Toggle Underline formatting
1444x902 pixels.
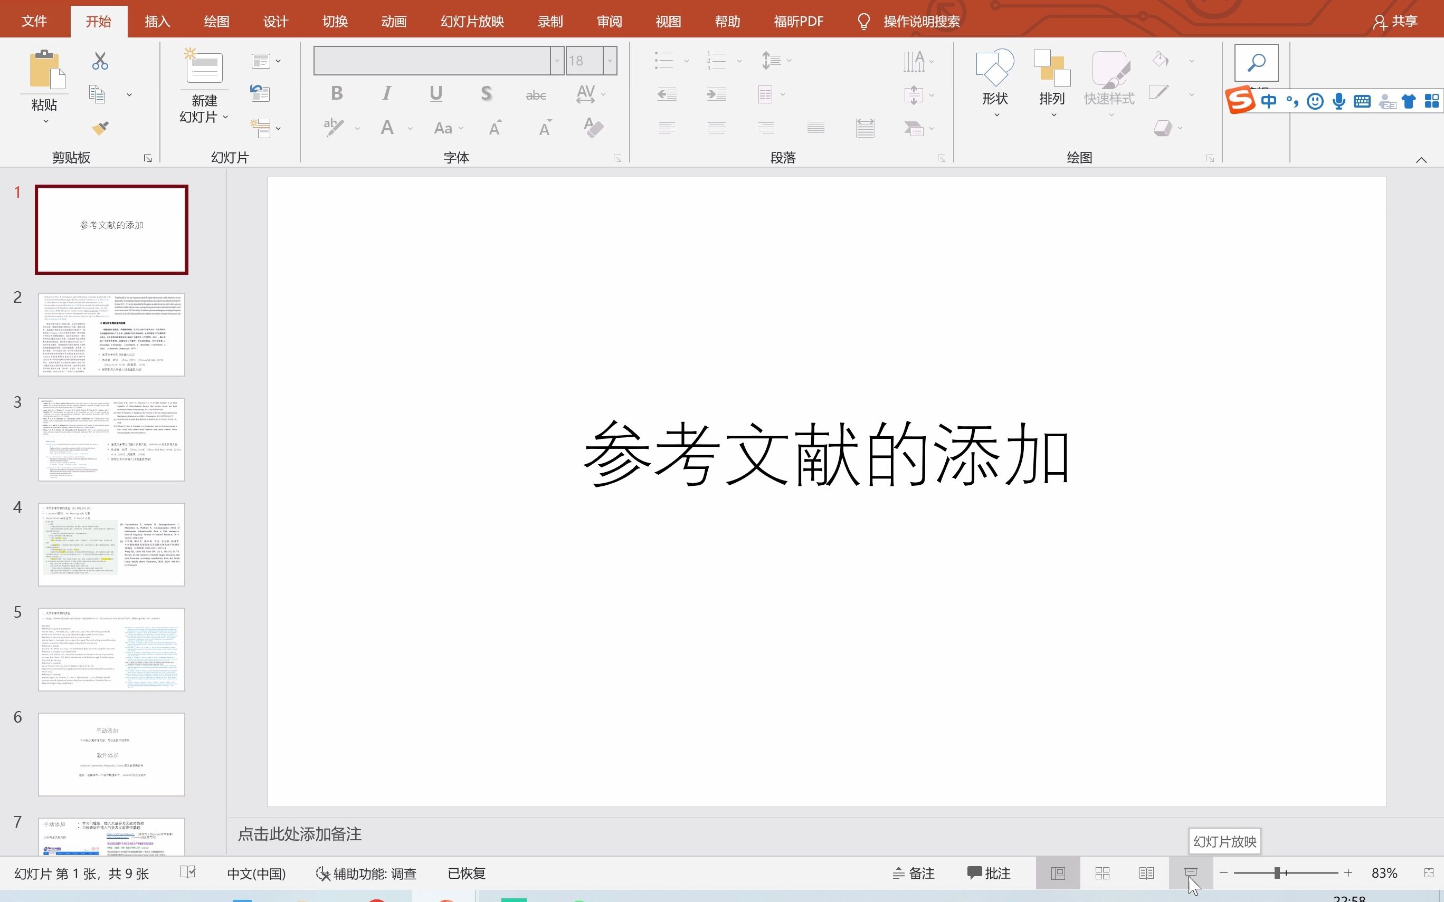(436, 94)
